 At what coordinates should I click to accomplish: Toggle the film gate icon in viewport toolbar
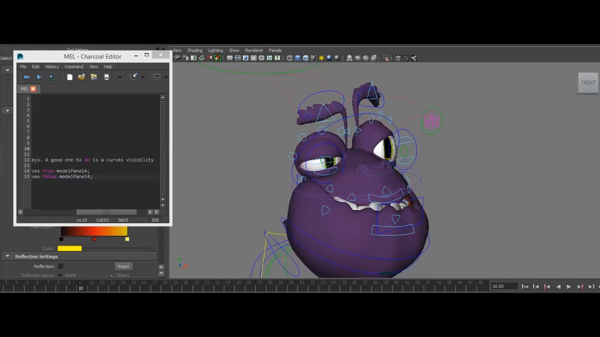pos(238,58)
